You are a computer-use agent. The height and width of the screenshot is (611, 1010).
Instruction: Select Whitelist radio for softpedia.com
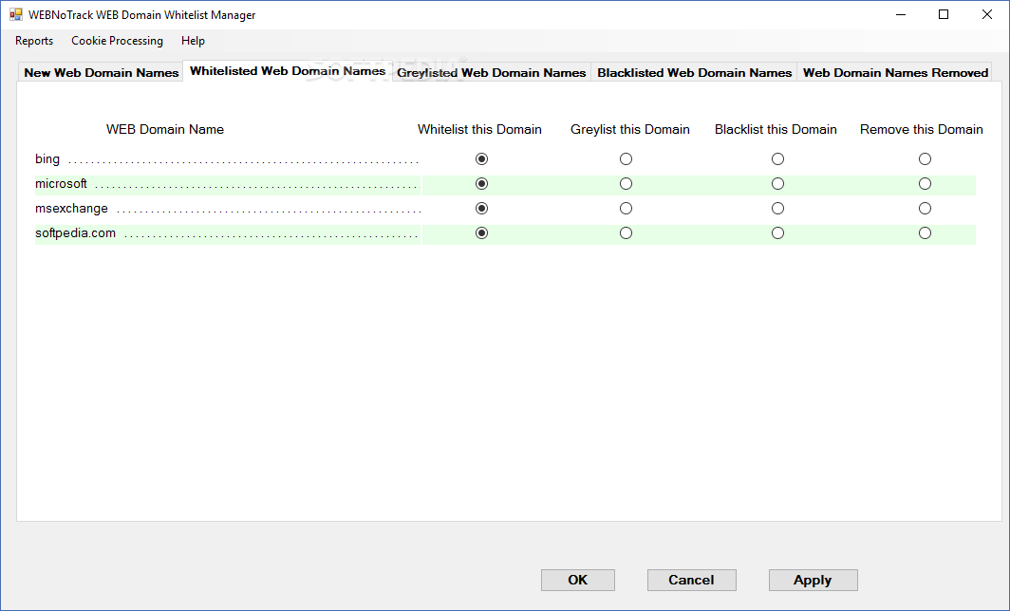click(481, 233)
